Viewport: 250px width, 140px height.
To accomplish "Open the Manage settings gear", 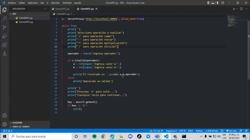I will [x=4, y=124].
